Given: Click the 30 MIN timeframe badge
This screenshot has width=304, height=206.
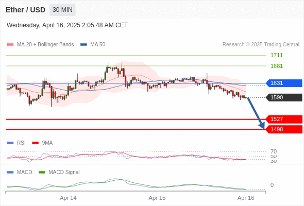Looking at the screenshot, I should pos(62,10).
